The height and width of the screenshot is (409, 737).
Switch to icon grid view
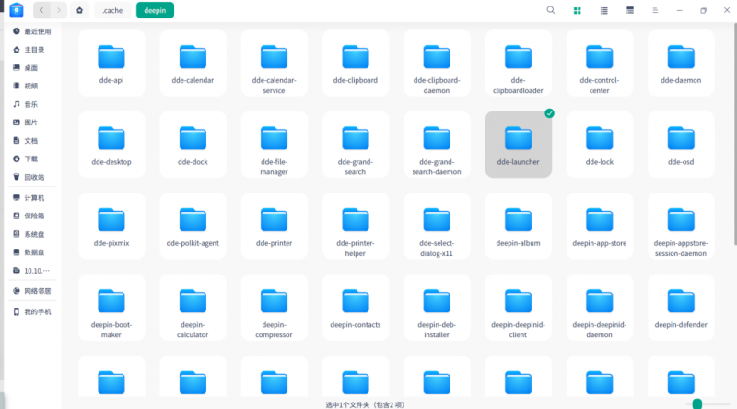click(x=578, y=10)
